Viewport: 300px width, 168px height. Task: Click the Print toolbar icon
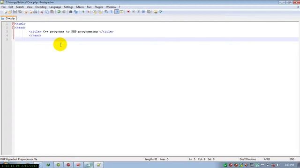[x=36, y=12]
